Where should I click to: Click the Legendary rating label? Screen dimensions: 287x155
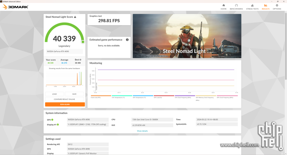pos(64,46)
